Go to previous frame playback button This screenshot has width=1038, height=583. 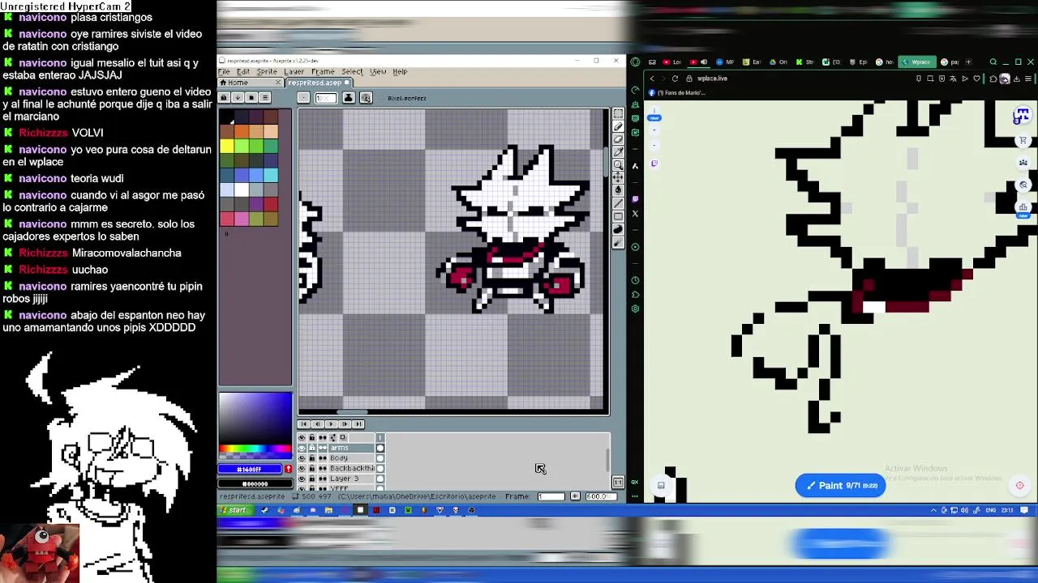pos(317,423)
